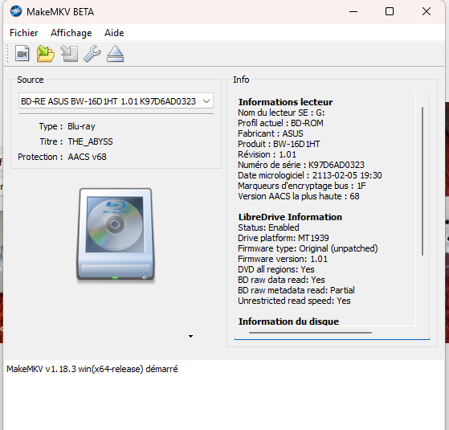Open disc folder toolbar icon

coord(45,53)
